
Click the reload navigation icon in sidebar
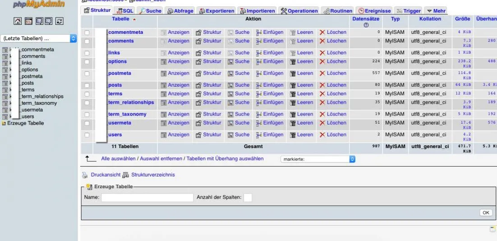59,21
